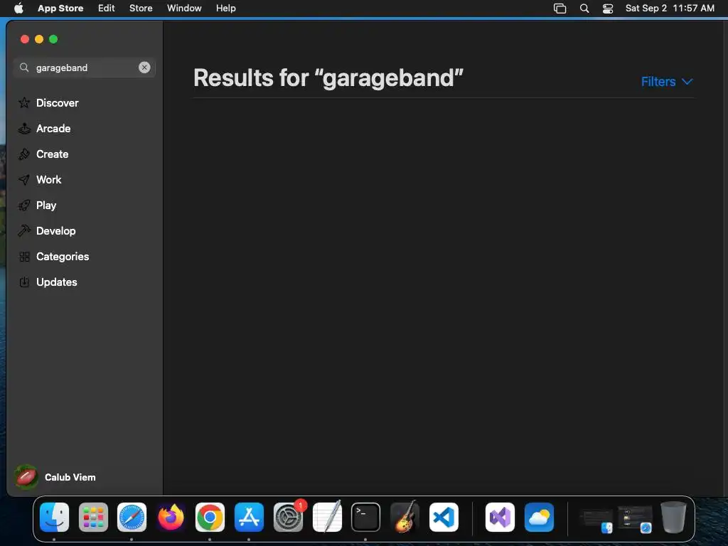Show the date and time panel
Viewport: 728px width, 546px height.
670,8
